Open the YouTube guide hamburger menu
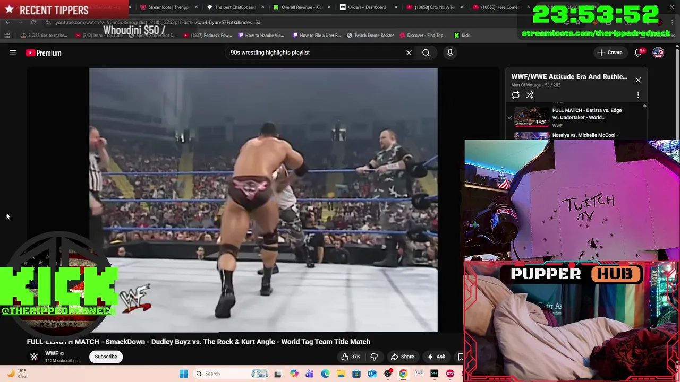 point(13,53)
